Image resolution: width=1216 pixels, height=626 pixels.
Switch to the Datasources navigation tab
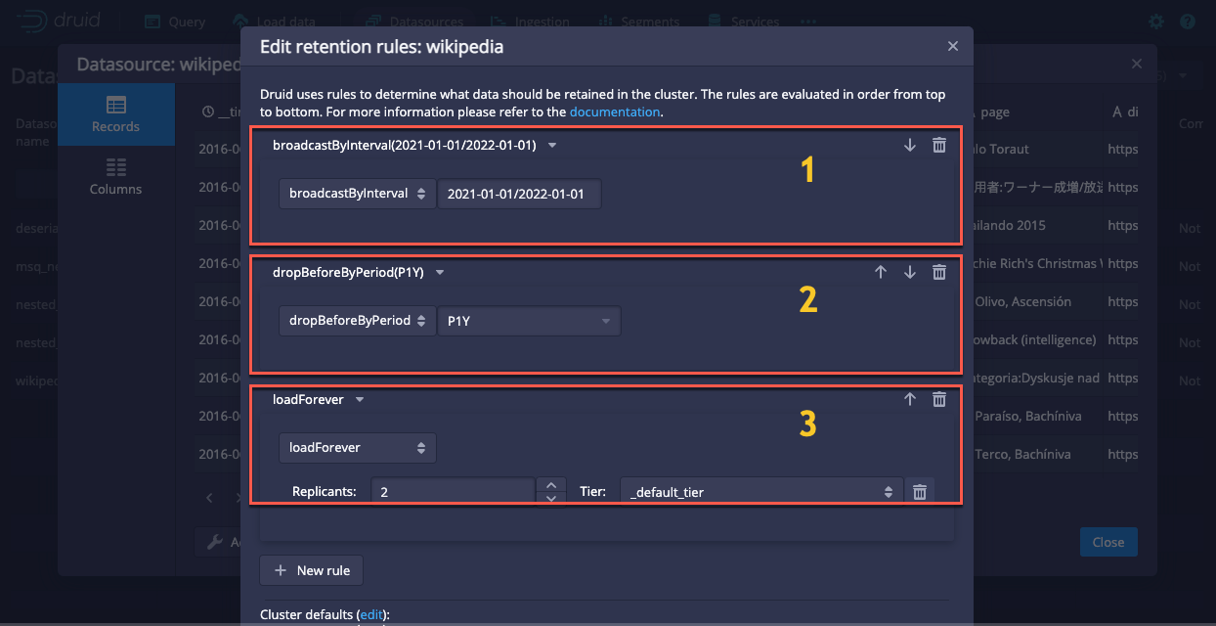click(x=413, y=21)
